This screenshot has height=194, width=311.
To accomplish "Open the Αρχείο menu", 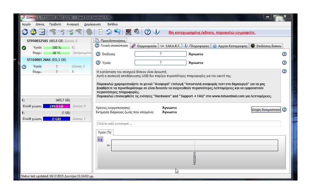I will 26,24.
